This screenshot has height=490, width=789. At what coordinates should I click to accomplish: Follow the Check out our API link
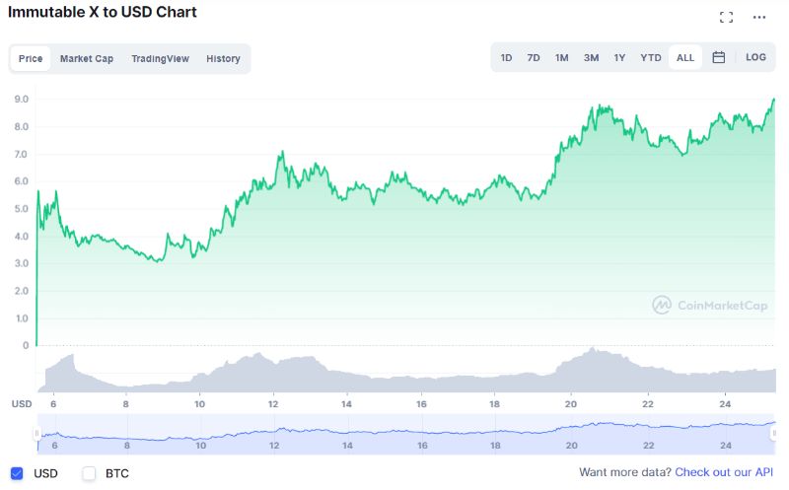point(725,473)
